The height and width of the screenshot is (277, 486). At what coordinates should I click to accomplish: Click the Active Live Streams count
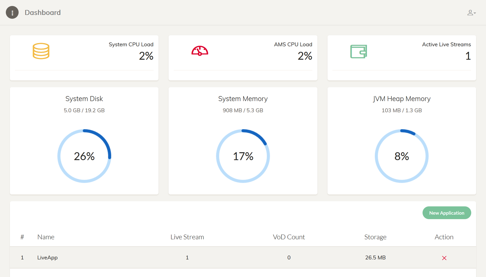(x=468, y=56)
